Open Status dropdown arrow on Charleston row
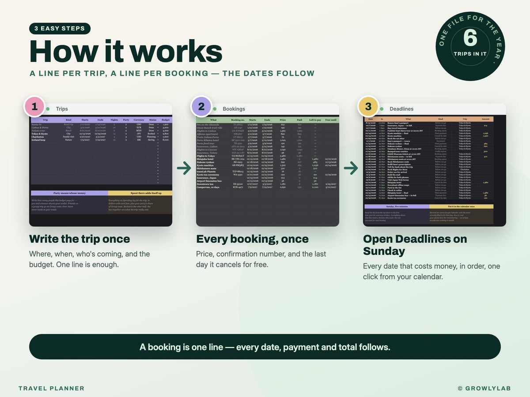The image size is (530, 397). pyautogui.click(x=158, y=137)
